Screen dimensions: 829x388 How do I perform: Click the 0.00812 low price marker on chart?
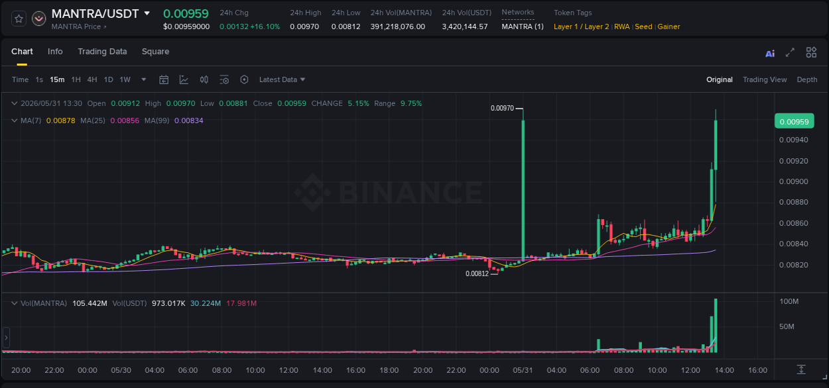point(477,273)
